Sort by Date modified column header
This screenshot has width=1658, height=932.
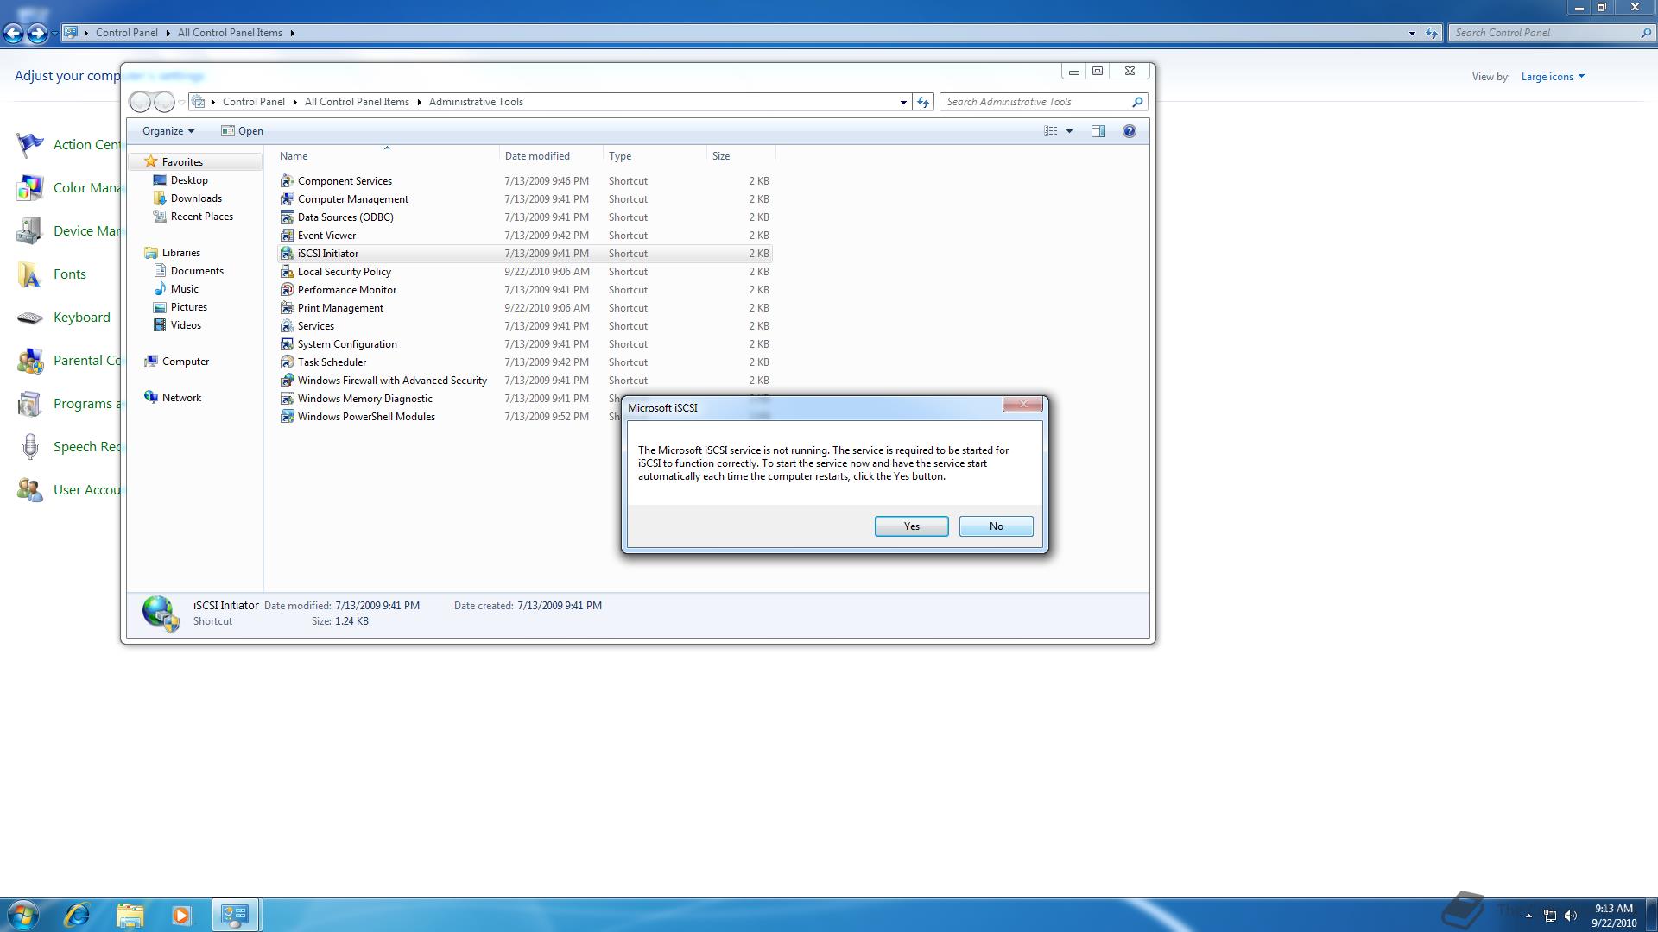point(551,156)
